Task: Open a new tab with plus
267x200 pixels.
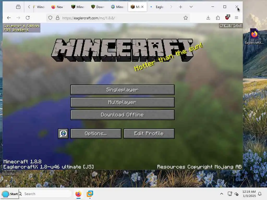Action: tap(180, 7)
